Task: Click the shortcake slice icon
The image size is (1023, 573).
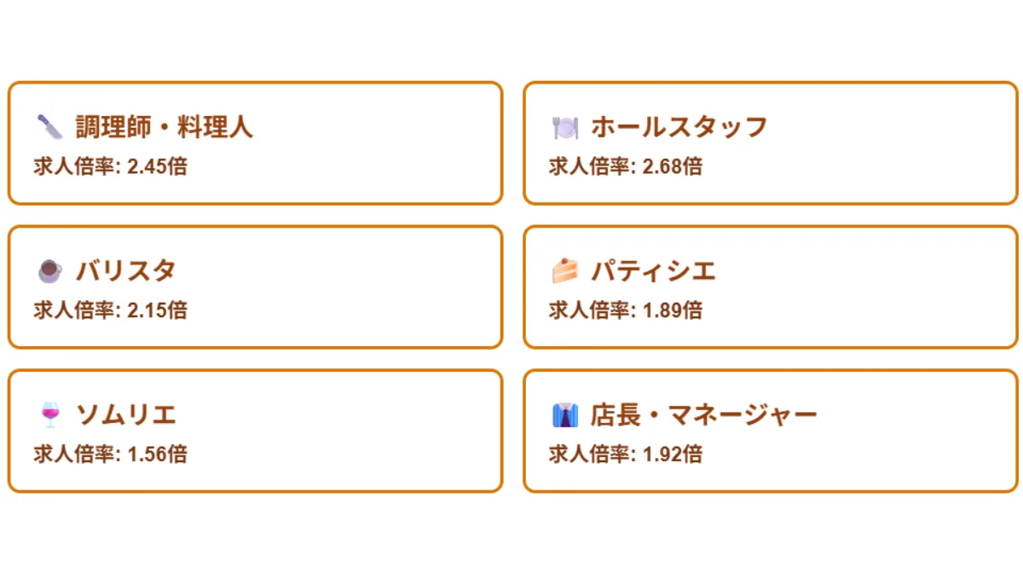Action: 565,271
